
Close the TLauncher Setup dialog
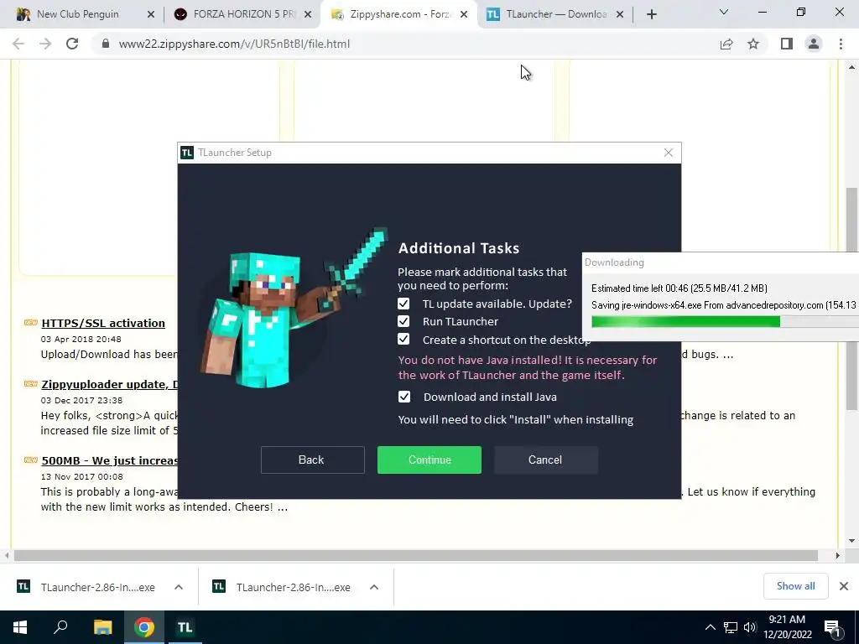click(669, 153)
